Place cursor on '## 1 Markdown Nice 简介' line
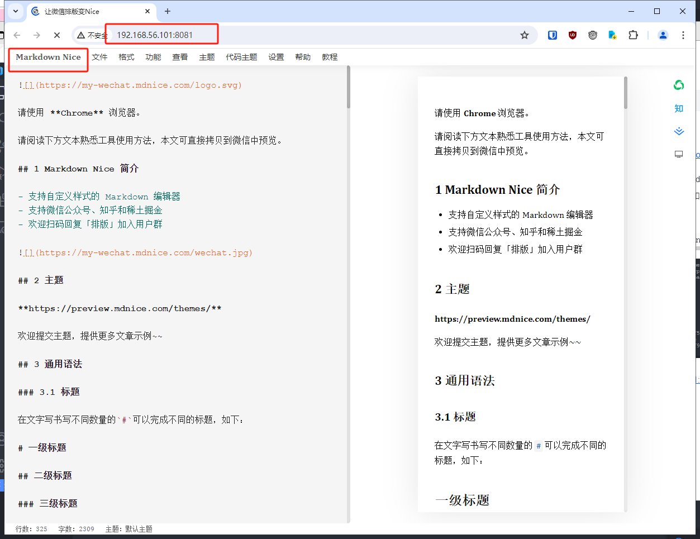The image size is (700, 539). click(x=78, y=169)
